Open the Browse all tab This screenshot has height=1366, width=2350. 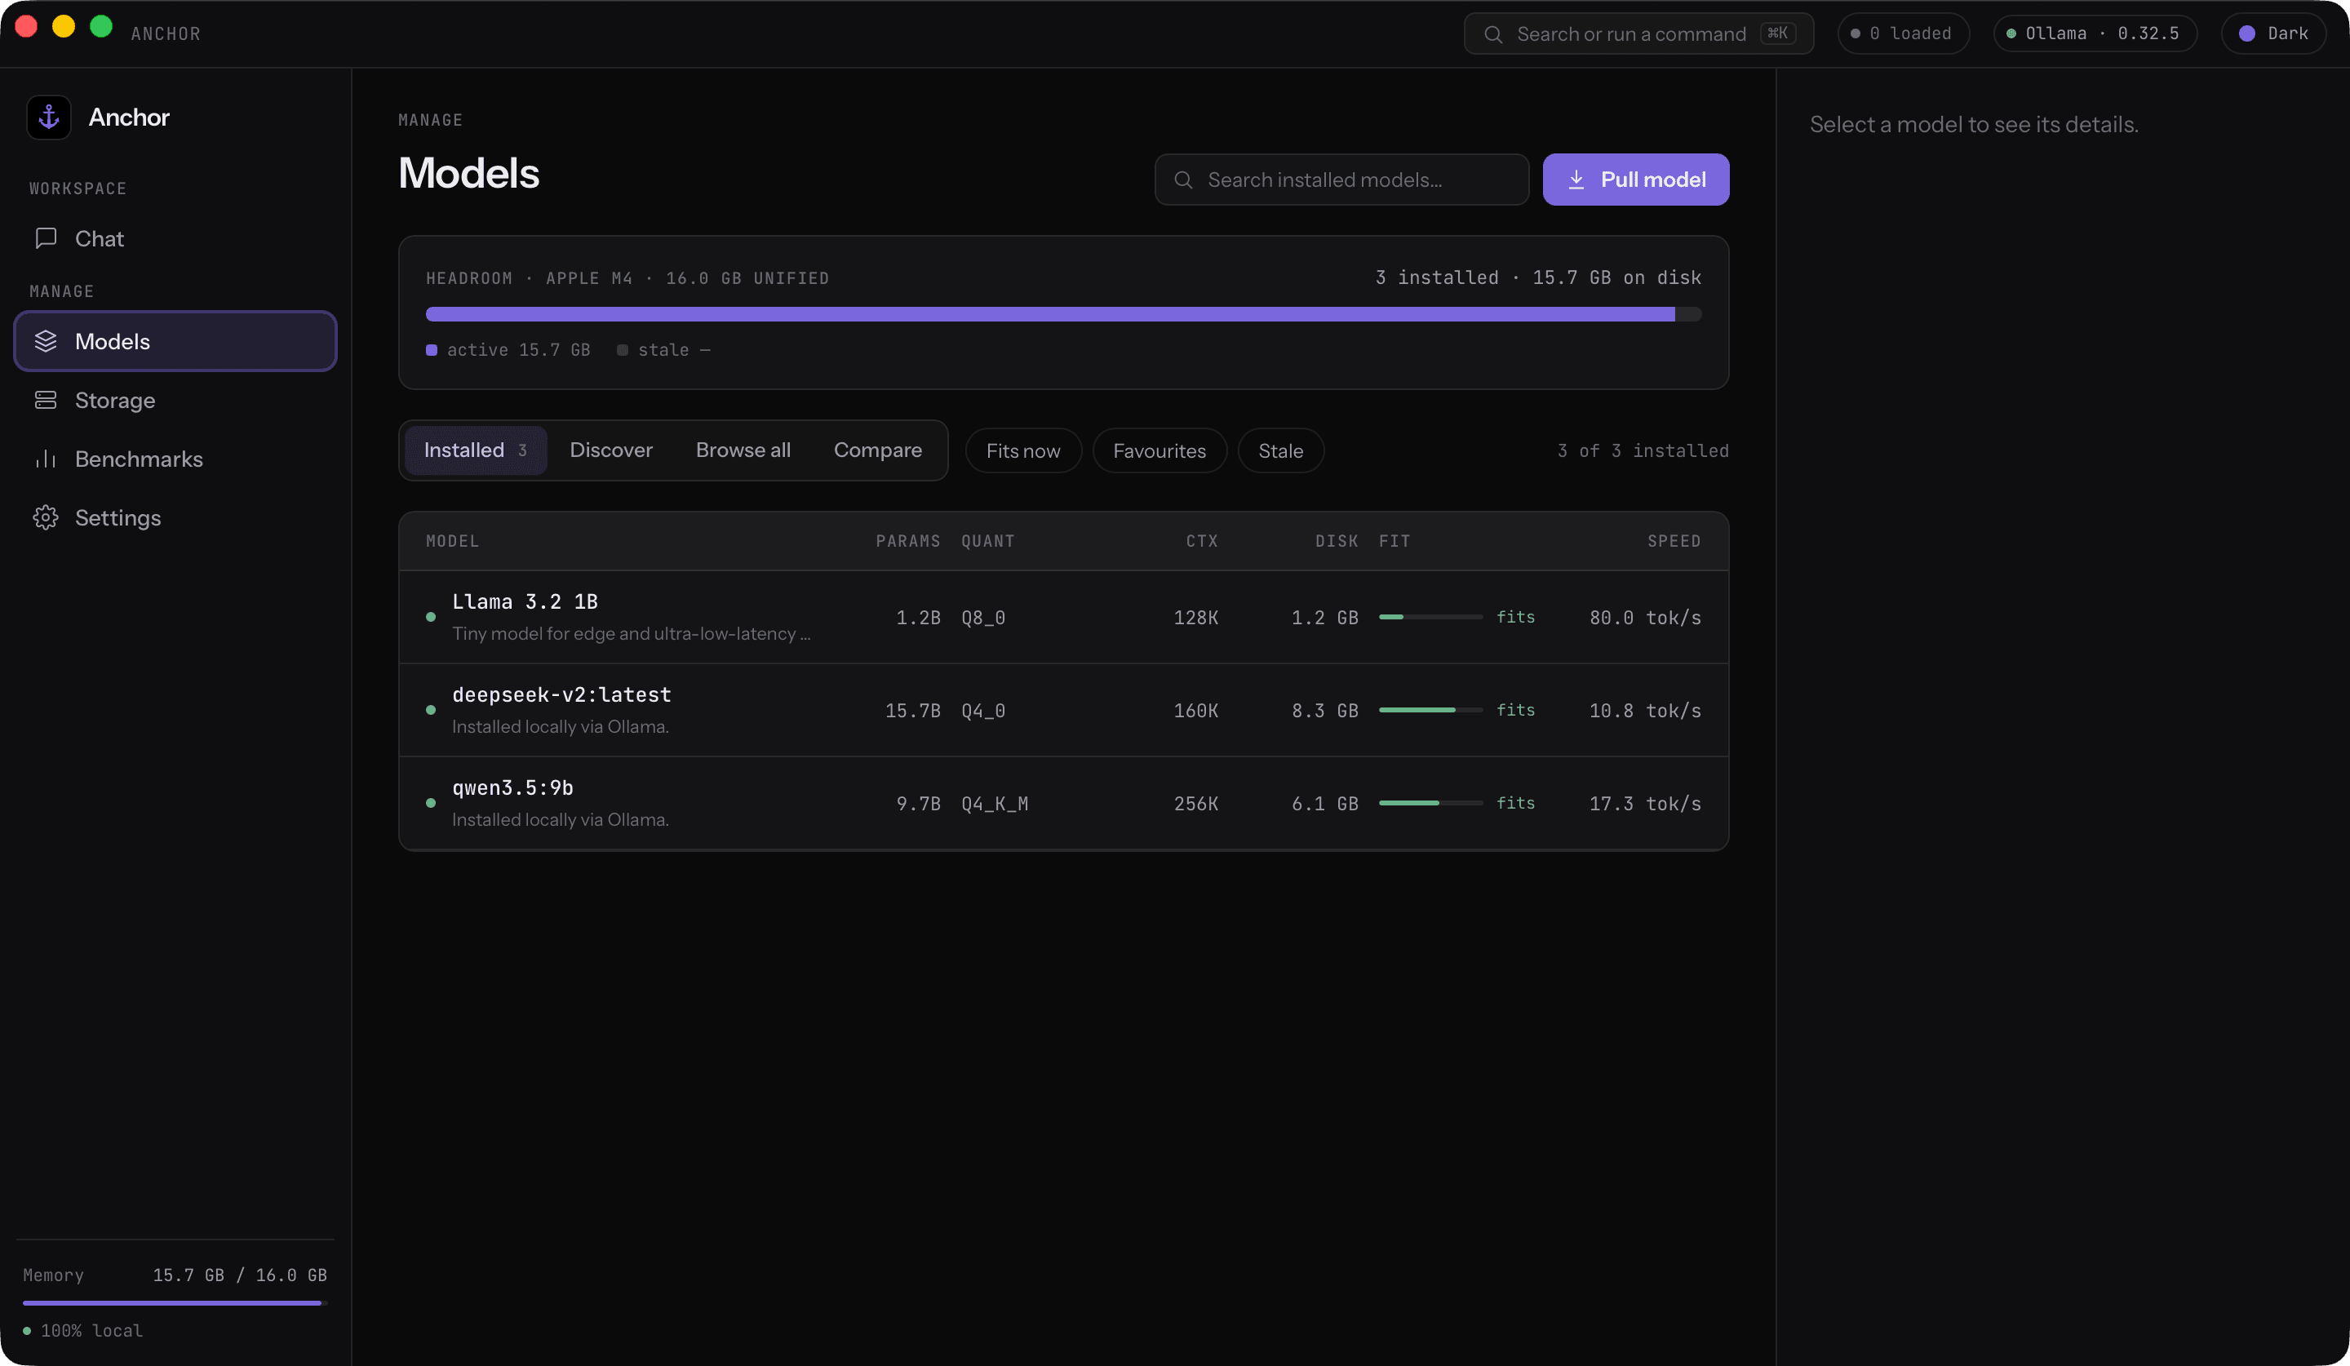click(743, 450)
